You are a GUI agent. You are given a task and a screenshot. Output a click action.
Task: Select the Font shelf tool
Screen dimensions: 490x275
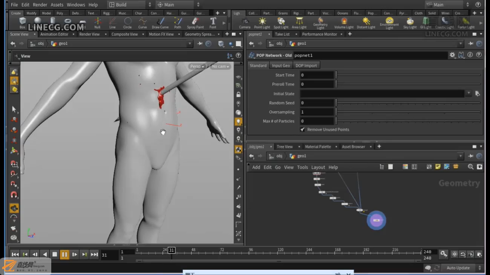click(213, 23)
